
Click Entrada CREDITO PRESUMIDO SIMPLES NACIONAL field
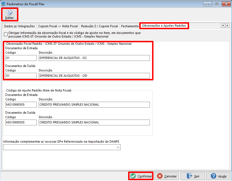pos(94,105)
